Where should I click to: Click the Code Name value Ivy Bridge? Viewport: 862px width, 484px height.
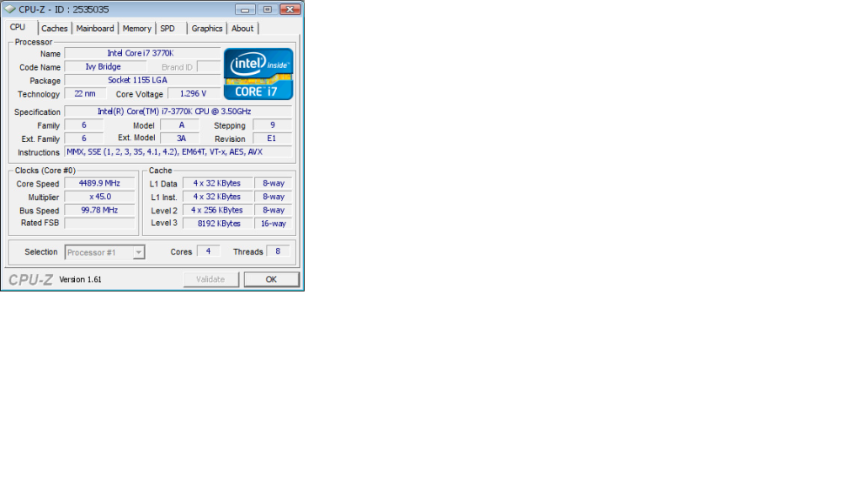105,67
